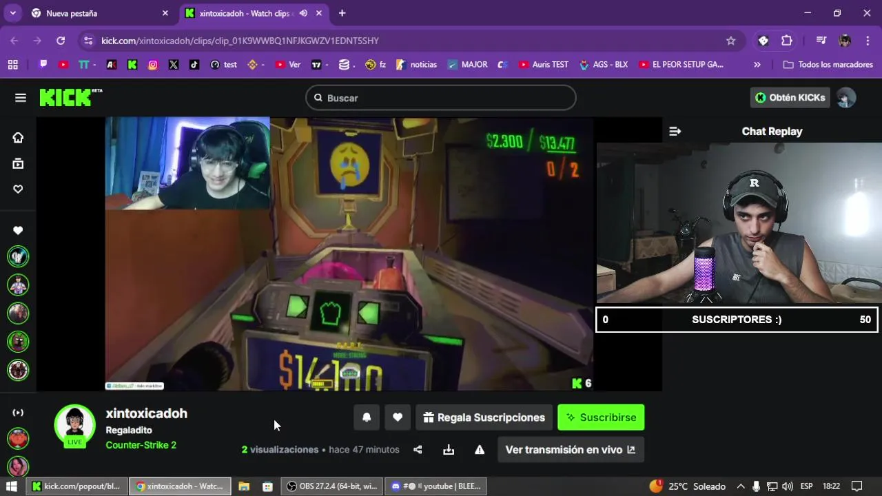Open the 'Counter-Strike 2' category link
The image size is (882, 496).
141,445
